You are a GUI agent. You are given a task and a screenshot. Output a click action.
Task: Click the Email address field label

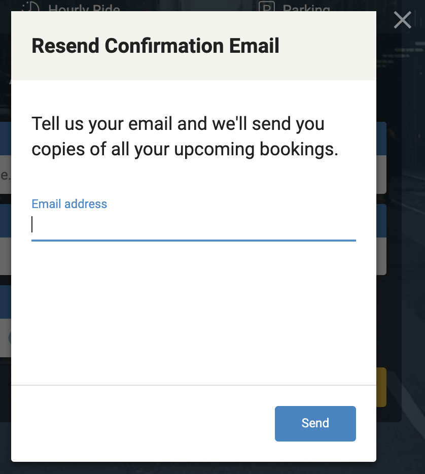(x=69, y=204)
